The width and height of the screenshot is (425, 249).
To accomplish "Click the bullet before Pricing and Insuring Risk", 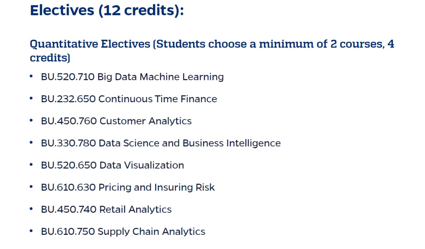I will click(31, 187).
